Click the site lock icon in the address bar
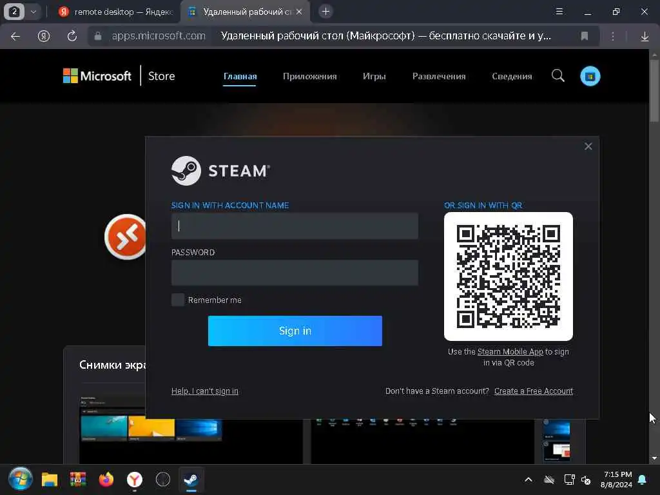This screenshot has height=495, width=660. tap(98, 36)
